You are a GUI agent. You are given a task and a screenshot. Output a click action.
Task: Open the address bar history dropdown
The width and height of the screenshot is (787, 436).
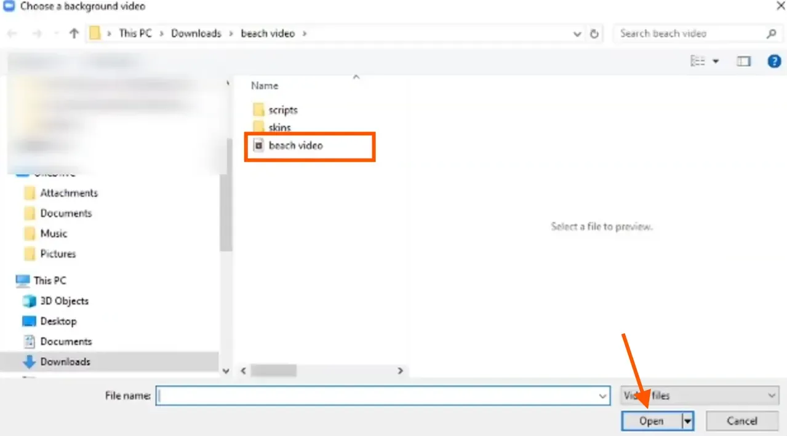tap(577, 34)
